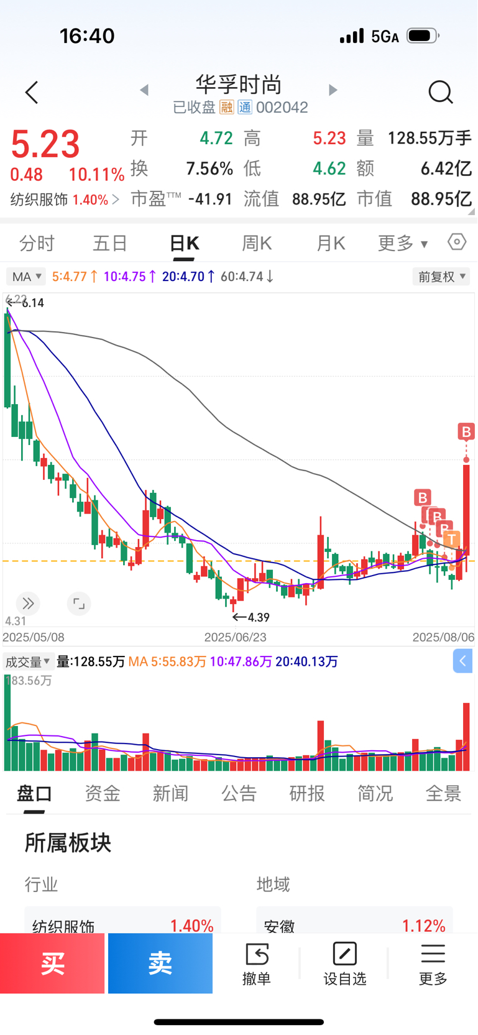Switch to 五日 tab
This screenshot has width=478, height=1035.
(110, 243)
